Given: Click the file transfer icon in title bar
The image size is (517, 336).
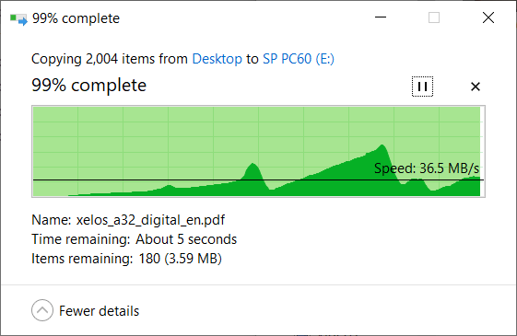Looking at the screenshot, I should point(18,18).
